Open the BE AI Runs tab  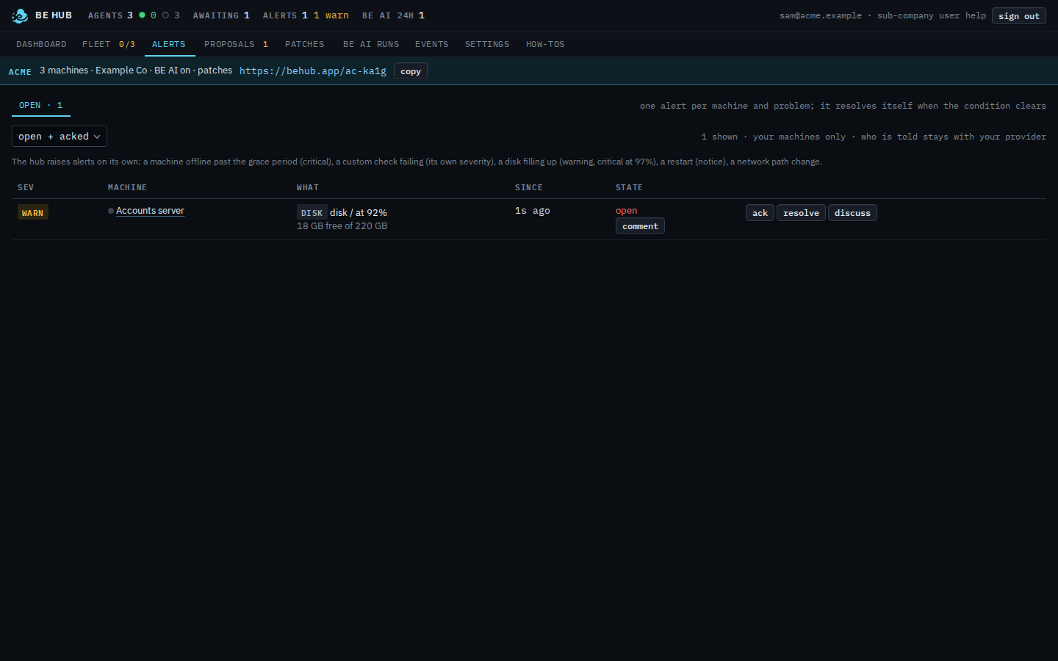371,44
